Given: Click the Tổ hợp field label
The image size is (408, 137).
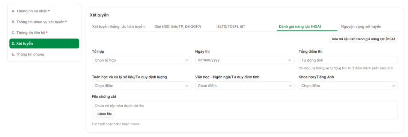Looking at the screenshot, I should (98, 52).
